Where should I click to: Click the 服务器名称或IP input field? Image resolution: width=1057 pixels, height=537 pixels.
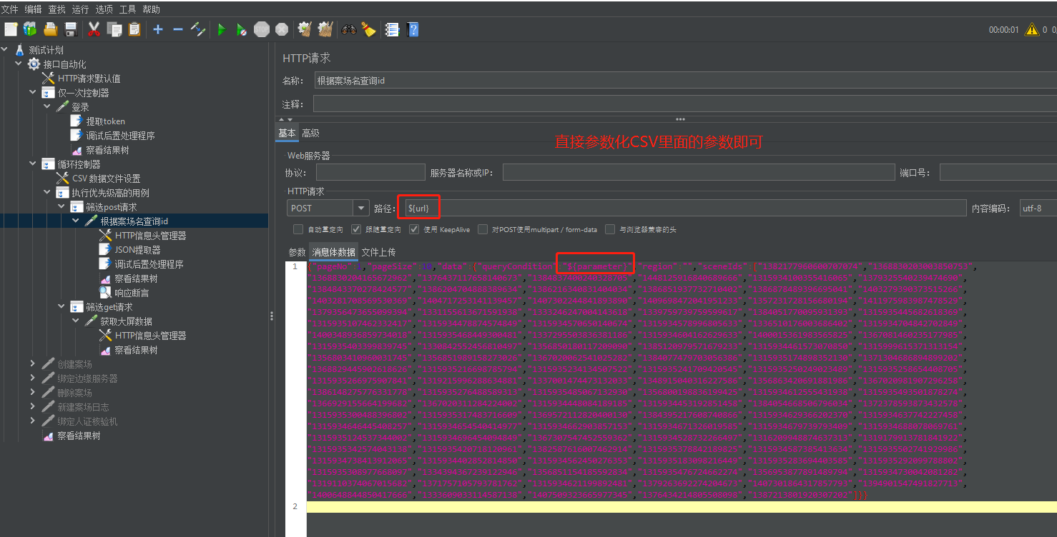tap(699, 172)
